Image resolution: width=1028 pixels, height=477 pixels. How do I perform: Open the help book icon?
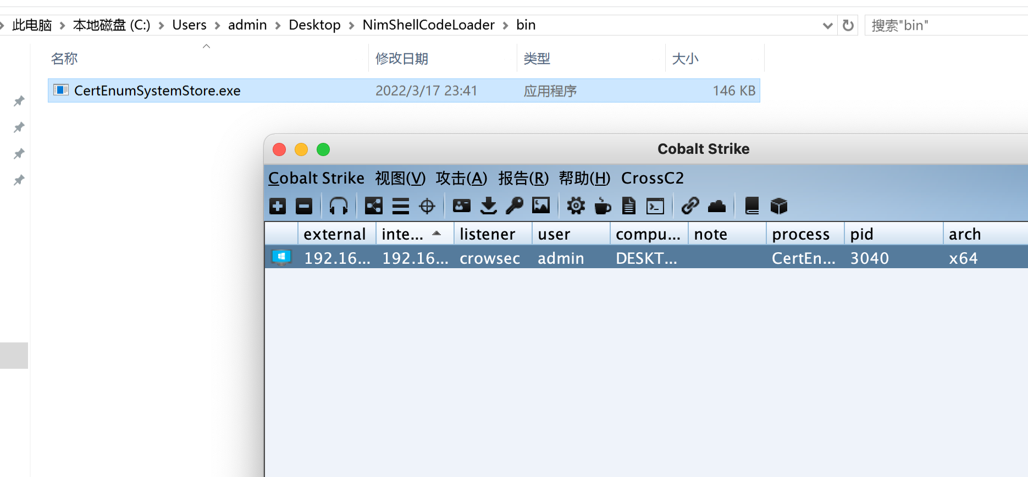click(752, 206)
